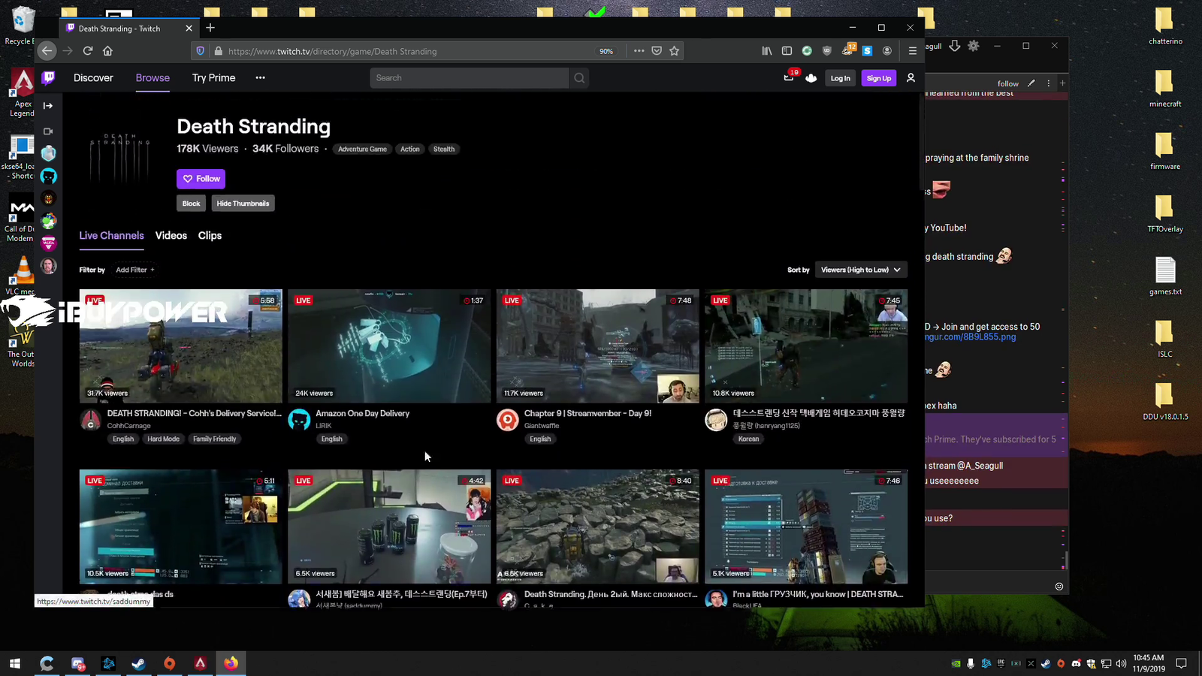
Task: Open a new Firefox tab
Action: click(x=210, y=28)
